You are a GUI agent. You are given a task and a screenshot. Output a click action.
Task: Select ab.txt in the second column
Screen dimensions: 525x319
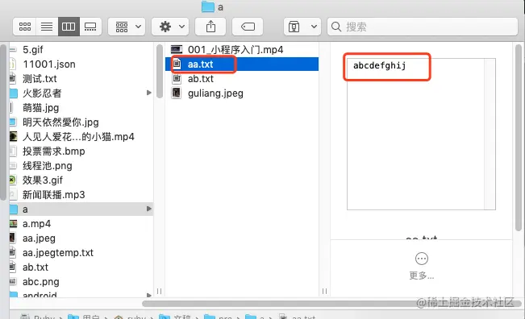(201, 79)
